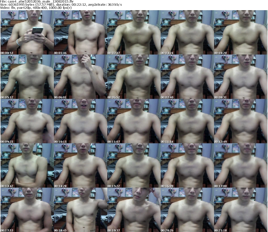Select the thumbnail timestamped 00:03:24
Screen dimensions: 268x232
click(x=187, y=32)
